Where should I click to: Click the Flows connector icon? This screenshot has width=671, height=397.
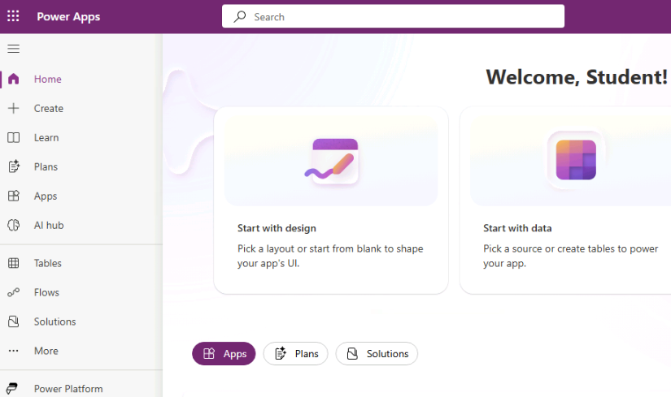point(13,292)
